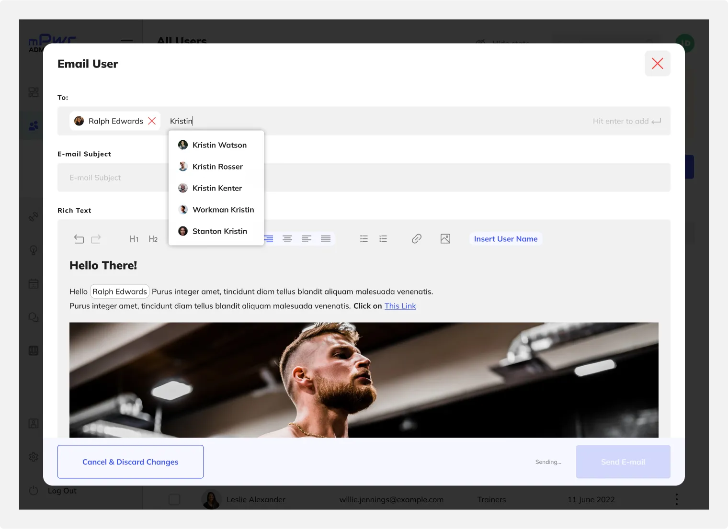Image resolution: width=728 pixels, height=529 pixels.
Task: Select the alignment icon between center and justify
Action: tap(307, 239)
